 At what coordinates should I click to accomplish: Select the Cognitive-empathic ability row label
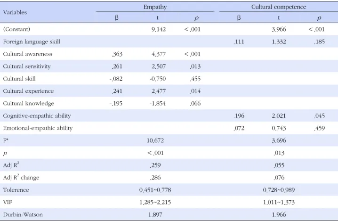(x=37, y=116)
